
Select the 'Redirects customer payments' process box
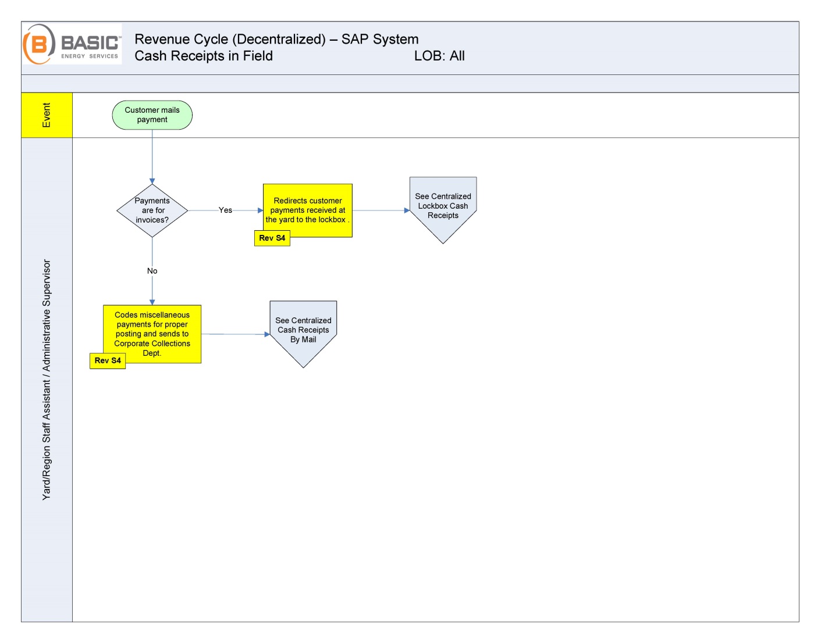coord(308,210)
